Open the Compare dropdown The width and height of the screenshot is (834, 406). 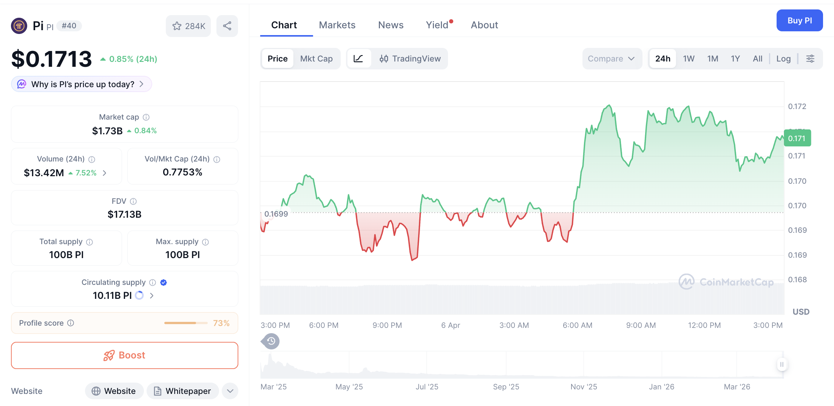coord(612,58)
